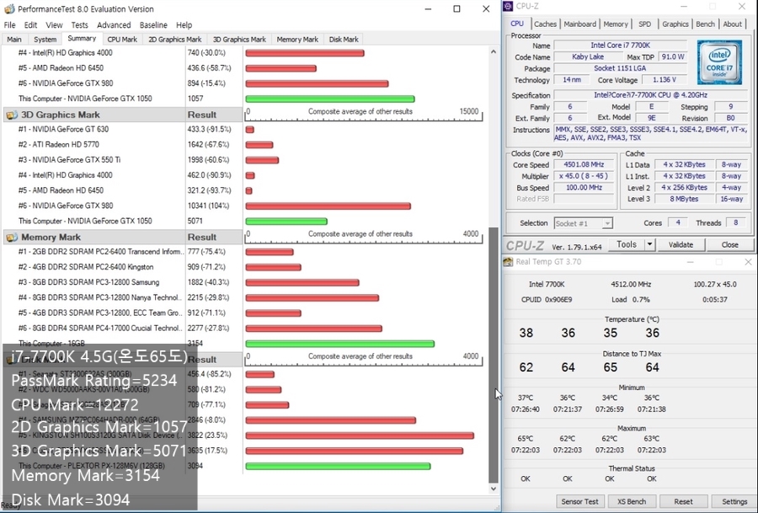This screenshot has width=758, height=513.
Task: Click the XS Bench button
Action: [x=632, y=501]
